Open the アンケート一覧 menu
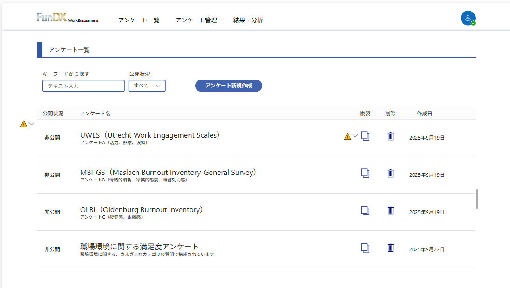Screen dimensions: 510x288 pyautogui.click(x=139, y=20)
